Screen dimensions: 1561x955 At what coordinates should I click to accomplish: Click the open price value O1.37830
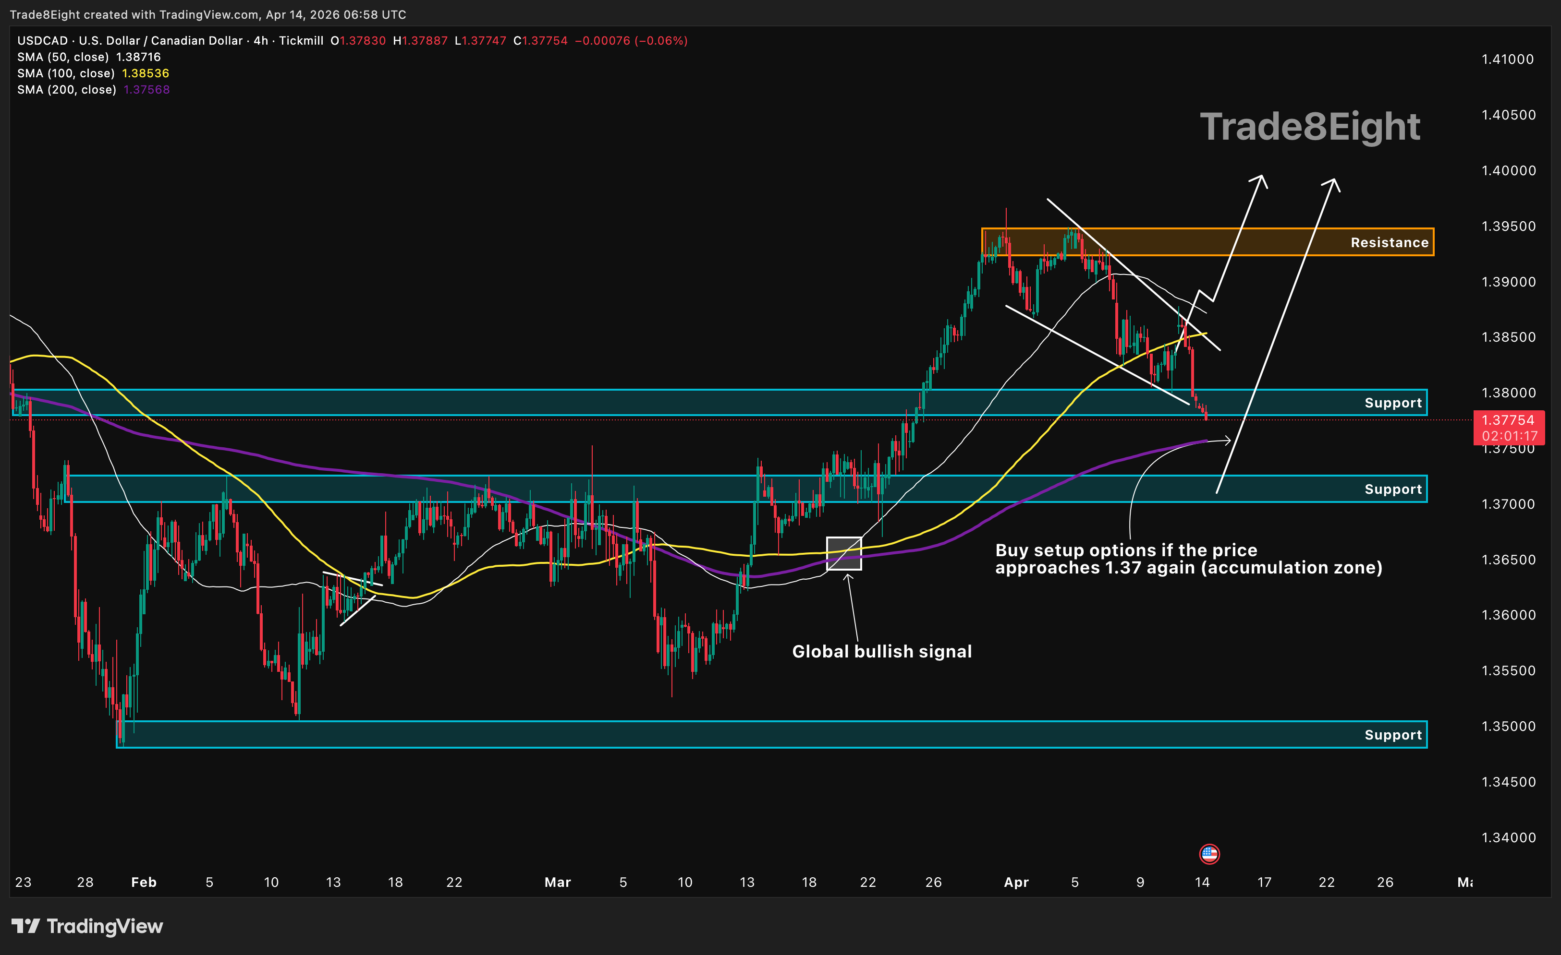click(358, 40)
